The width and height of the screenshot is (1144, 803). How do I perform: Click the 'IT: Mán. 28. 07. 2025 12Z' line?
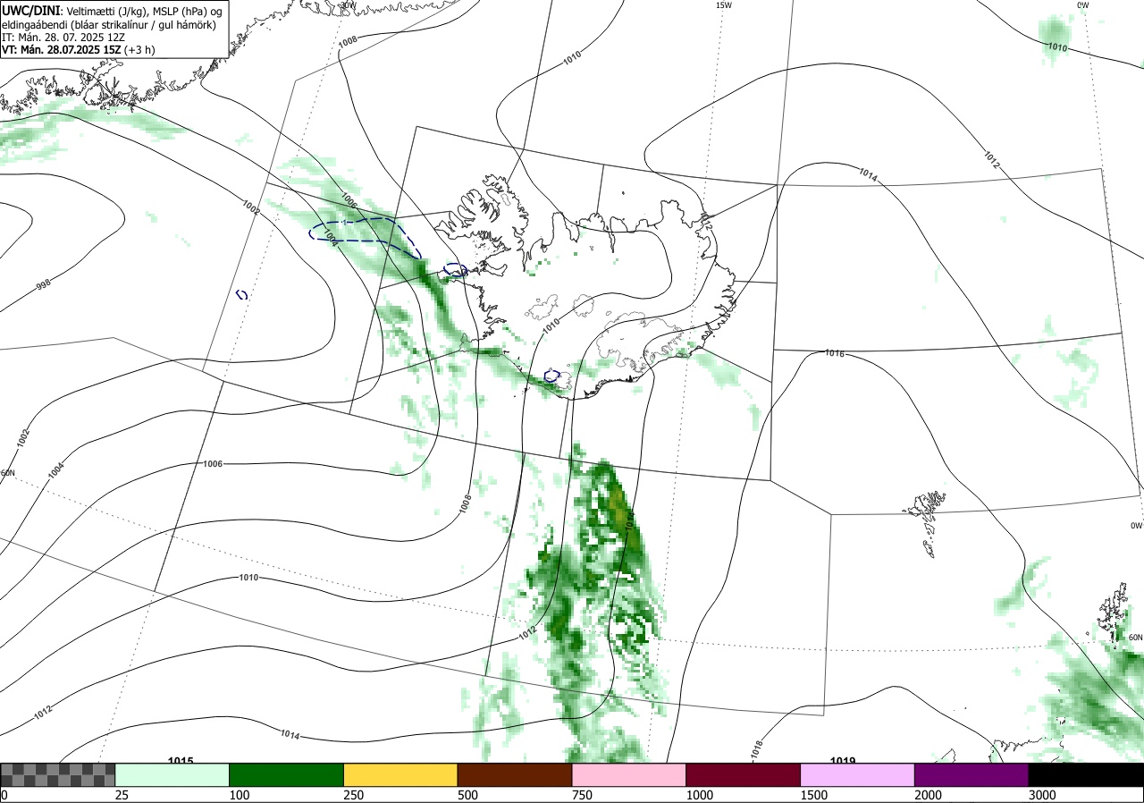(x=63, y=38)
